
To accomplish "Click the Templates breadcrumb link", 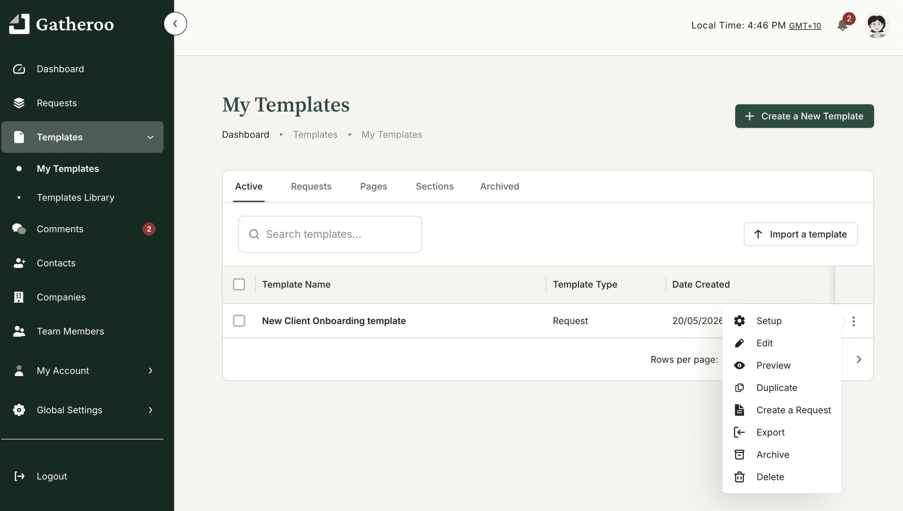I will [x=315, y=134].
